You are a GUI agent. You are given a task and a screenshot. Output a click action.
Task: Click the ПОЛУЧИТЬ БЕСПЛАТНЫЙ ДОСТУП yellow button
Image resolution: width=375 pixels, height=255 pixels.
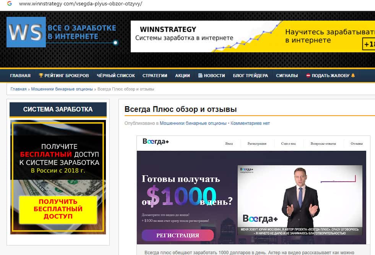(58, 209)
